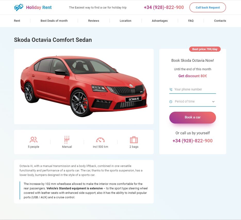This screenshot has height=220, width=241.
Task: Select Location in the navigation bar
Action: tap(126, 21)
